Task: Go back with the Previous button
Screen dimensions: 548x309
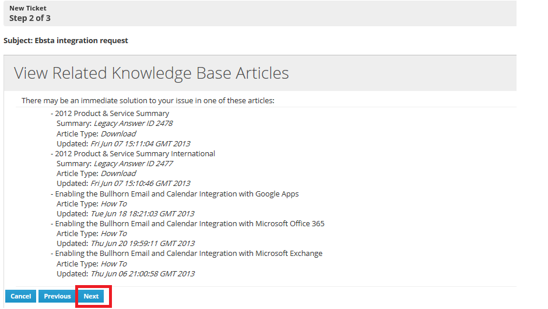Action: (x=57, y=296)
